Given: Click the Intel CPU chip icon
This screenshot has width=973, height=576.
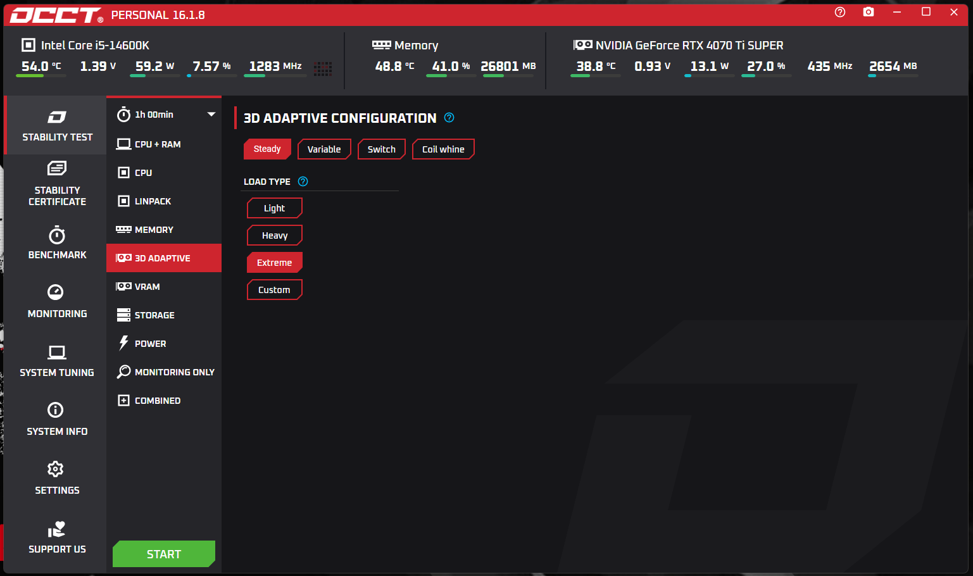Looking at the screenshot, I should [x=28, y=45].
